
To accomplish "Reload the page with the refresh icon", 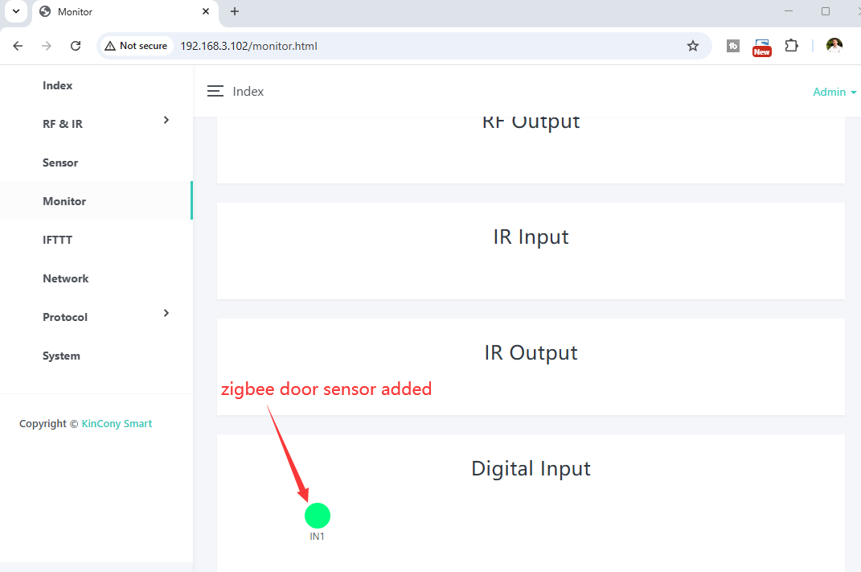I will click(76, 46).
